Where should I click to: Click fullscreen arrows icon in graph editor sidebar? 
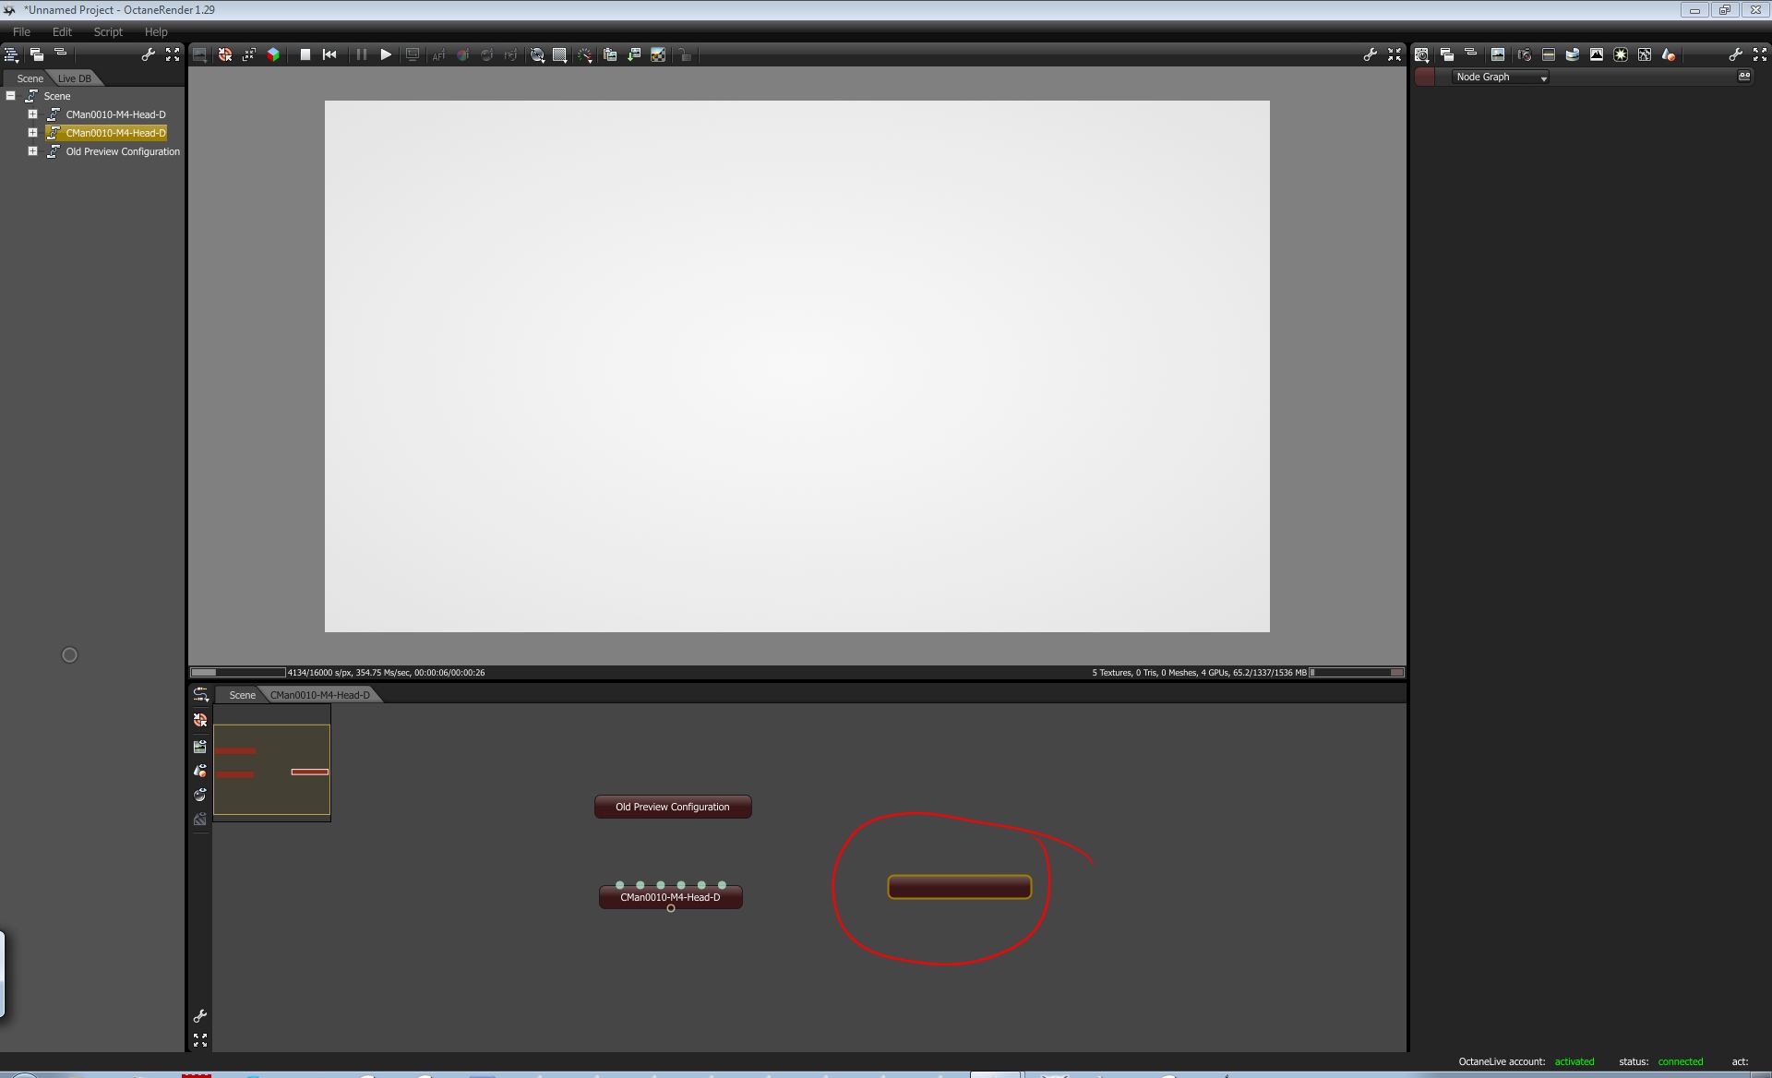click(200, 1040)
